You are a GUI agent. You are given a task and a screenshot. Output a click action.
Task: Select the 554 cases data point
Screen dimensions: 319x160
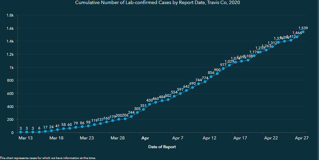(x=174, y=96)
